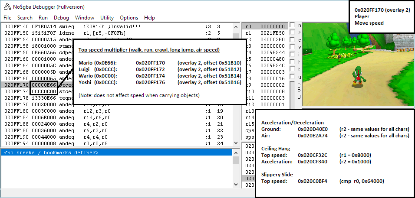This screenshot has width=415, height=198.
Task: Open the Utility menu
Action: tap(107, 18)
